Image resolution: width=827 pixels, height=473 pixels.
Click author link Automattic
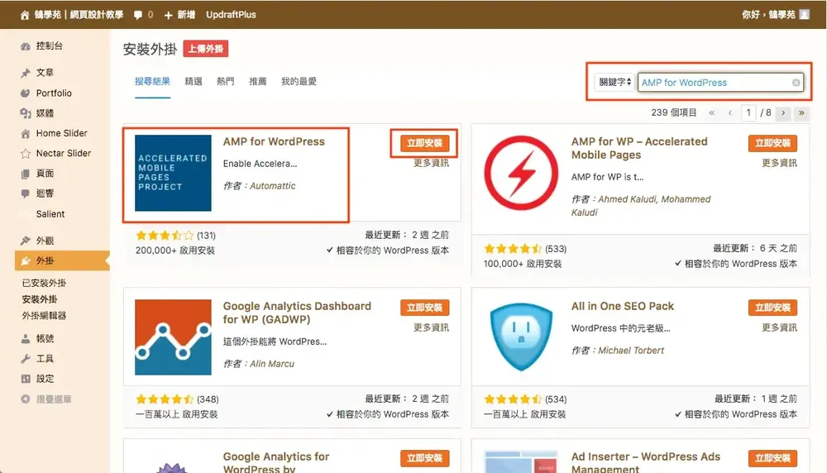coord(272,185)
